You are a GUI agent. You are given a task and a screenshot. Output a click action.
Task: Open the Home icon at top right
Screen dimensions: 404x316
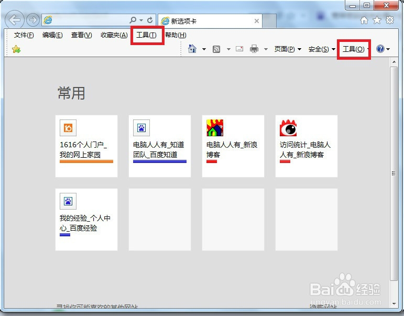coord(364,20)
